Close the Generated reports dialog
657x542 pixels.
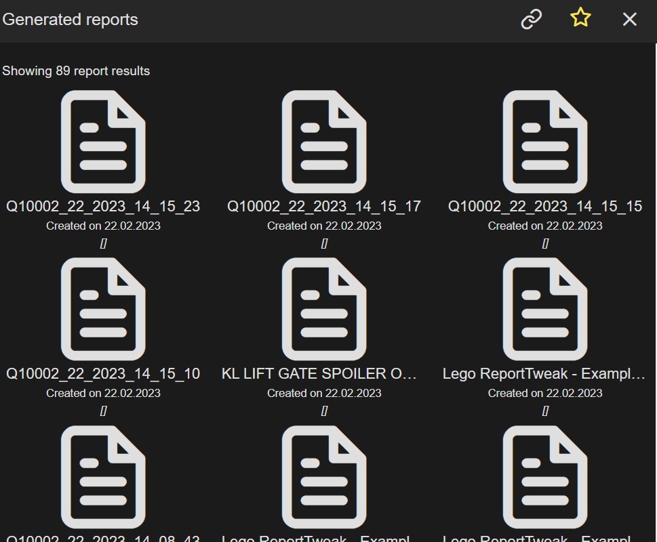[629, 20]
